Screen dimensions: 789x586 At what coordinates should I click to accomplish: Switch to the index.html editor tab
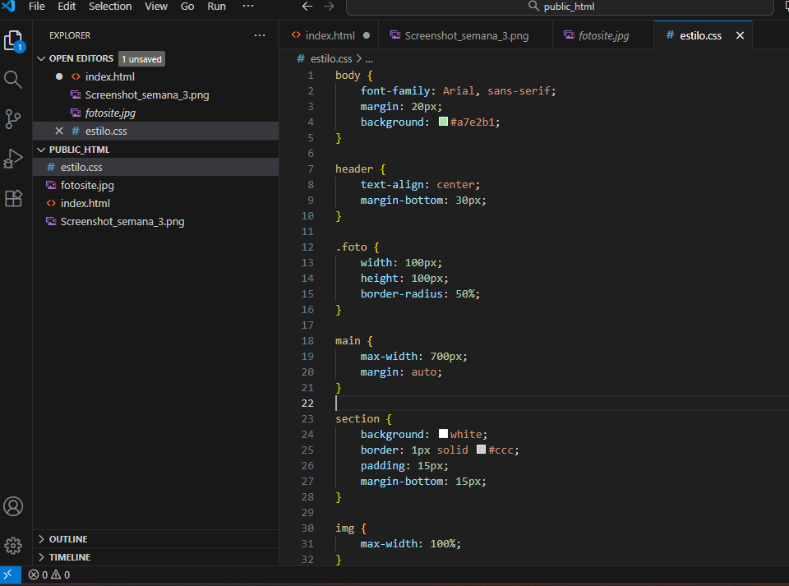click(330, 35)
